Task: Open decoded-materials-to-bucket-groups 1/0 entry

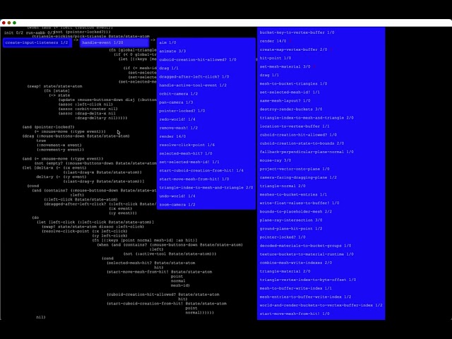Action: (306, 246)
